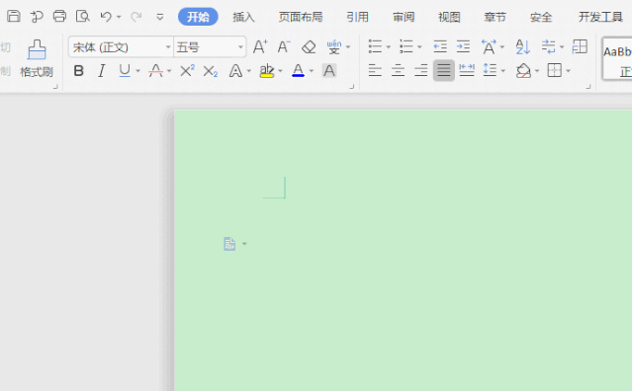Open font dialog launcher corner icon

coord(351,86)
